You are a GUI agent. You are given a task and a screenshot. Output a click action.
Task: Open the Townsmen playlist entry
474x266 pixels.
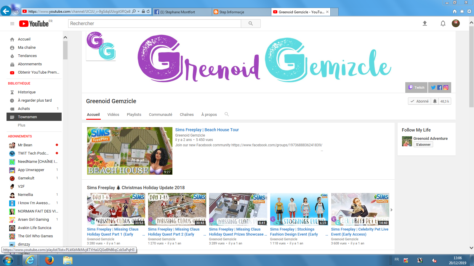pos(34,117)
